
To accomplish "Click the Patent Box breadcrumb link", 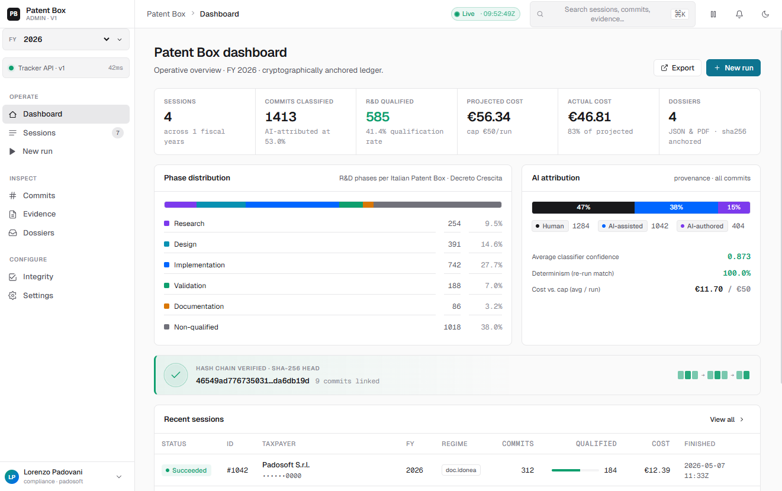I will [166, 14].
